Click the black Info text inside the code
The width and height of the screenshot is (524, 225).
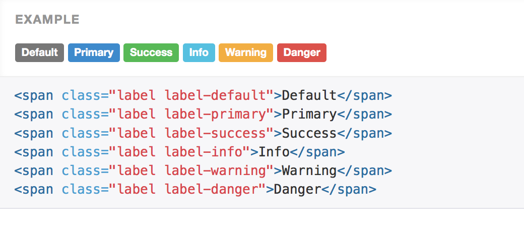coord(274,152)
